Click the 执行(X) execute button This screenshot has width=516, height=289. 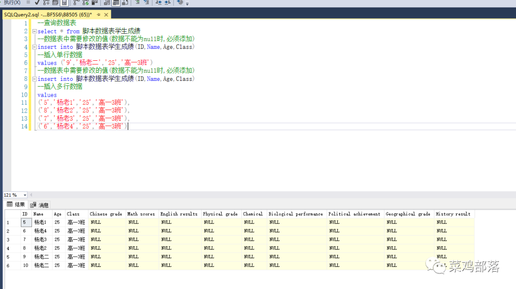12,3
